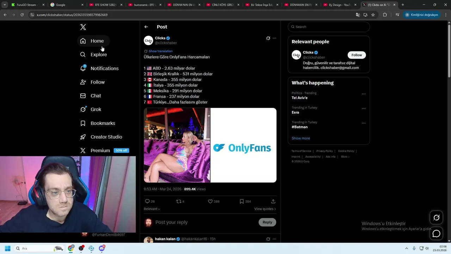
Task: Click the floating Grok button
Action: [x=436, y=218]
